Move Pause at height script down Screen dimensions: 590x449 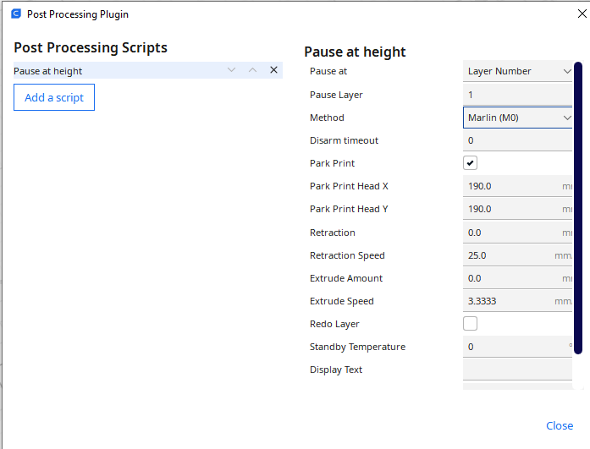coord(231,70)
